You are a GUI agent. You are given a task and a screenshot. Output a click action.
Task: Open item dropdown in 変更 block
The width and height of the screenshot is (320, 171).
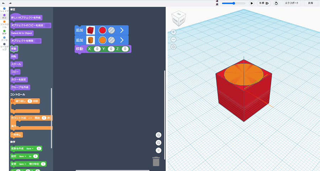(23, 164)
